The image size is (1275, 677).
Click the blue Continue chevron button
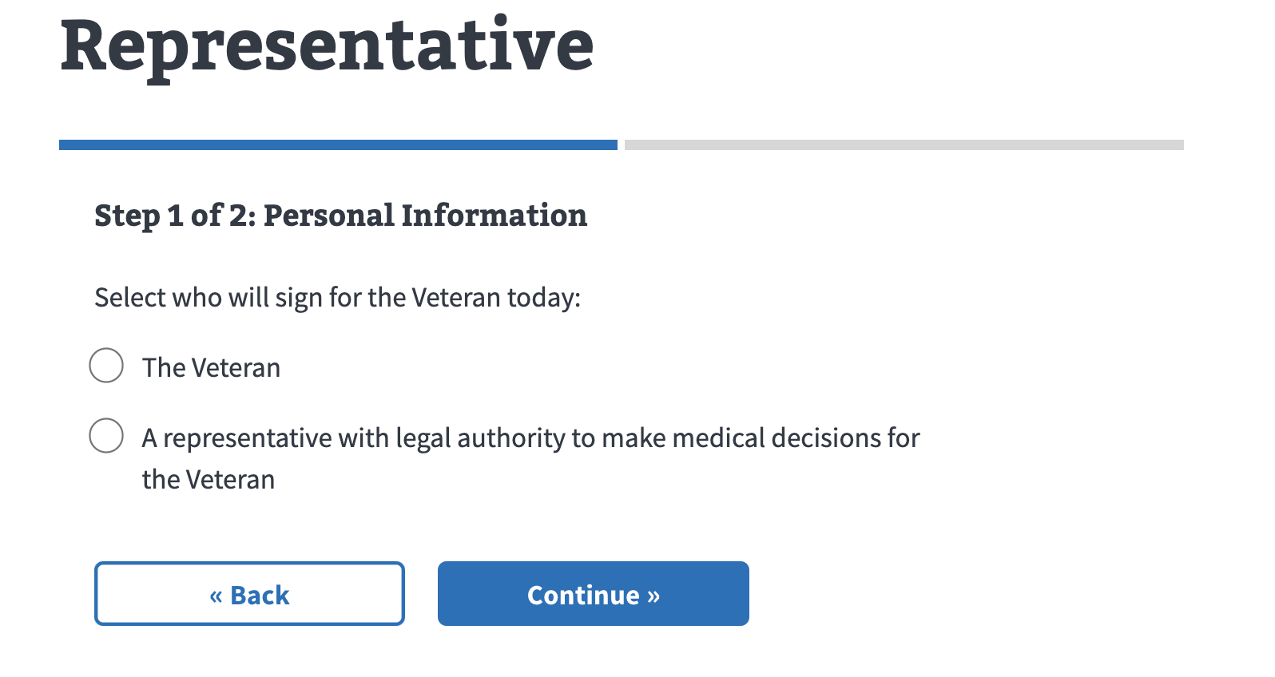593,593
